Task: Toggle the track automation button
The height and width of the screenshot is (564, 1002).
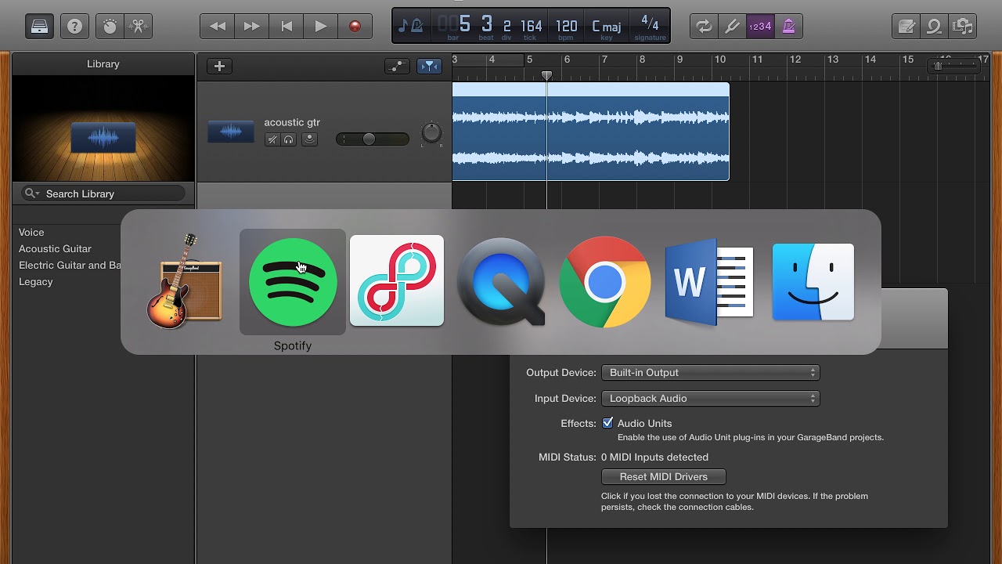Action: point(398,67)
